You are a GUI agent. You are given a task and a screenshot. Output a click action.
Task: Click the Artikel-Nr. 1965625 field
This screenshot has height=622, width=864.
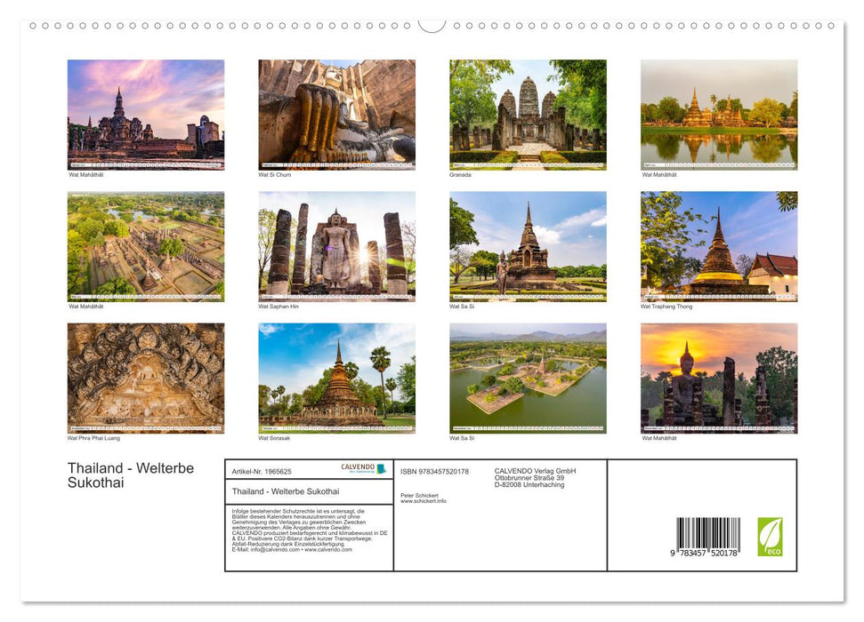(262, 472)
